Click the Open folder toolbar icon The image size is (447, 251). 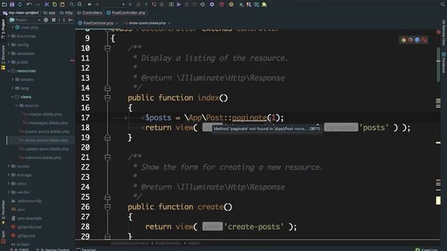point(4,4)
